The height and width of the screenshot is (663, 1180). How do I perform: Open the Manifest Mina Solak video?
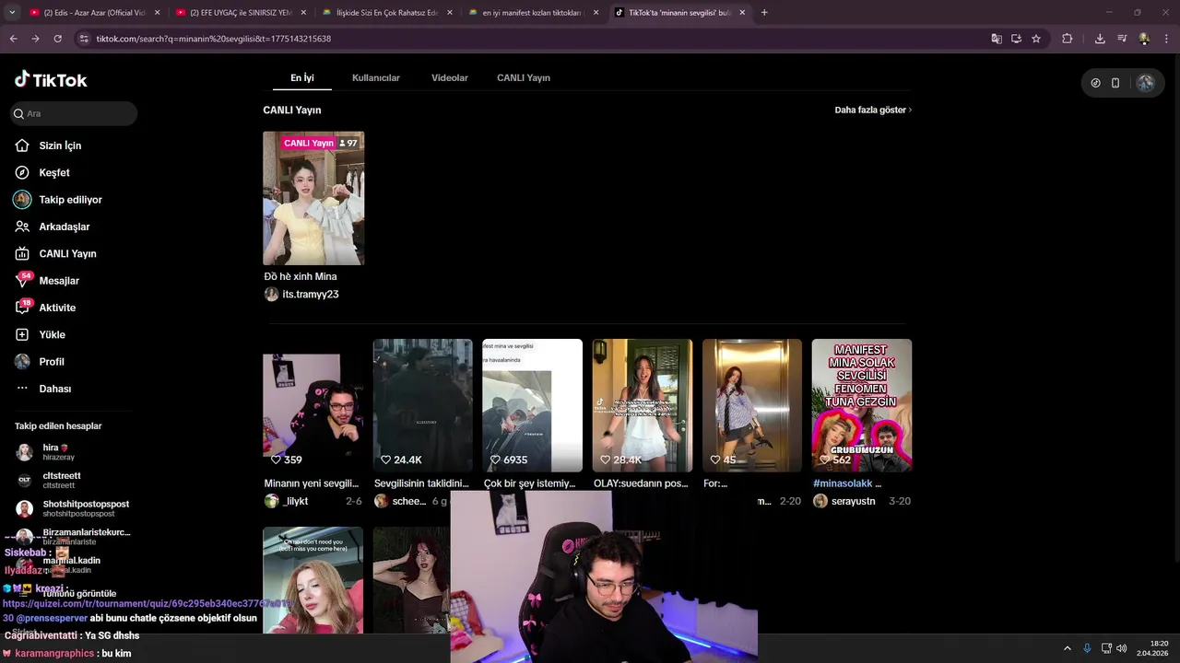(861, 405)
